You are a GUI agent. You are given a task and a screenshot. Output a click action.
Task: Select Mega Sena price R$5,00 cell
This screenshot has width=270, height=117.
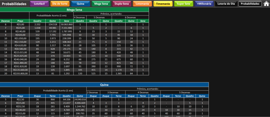pyautogui.click(x=21, y=24)
